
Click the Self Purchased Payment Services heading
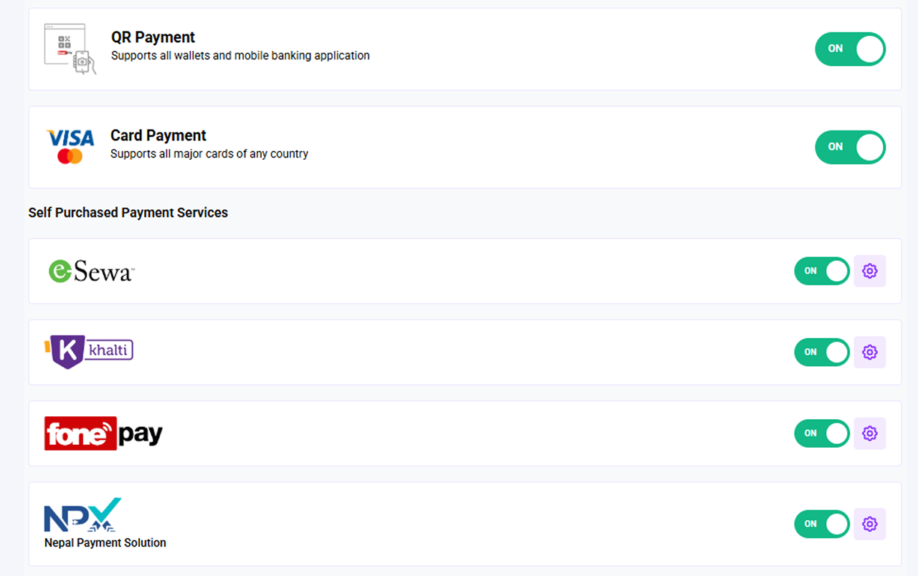(x=128, y=212)
